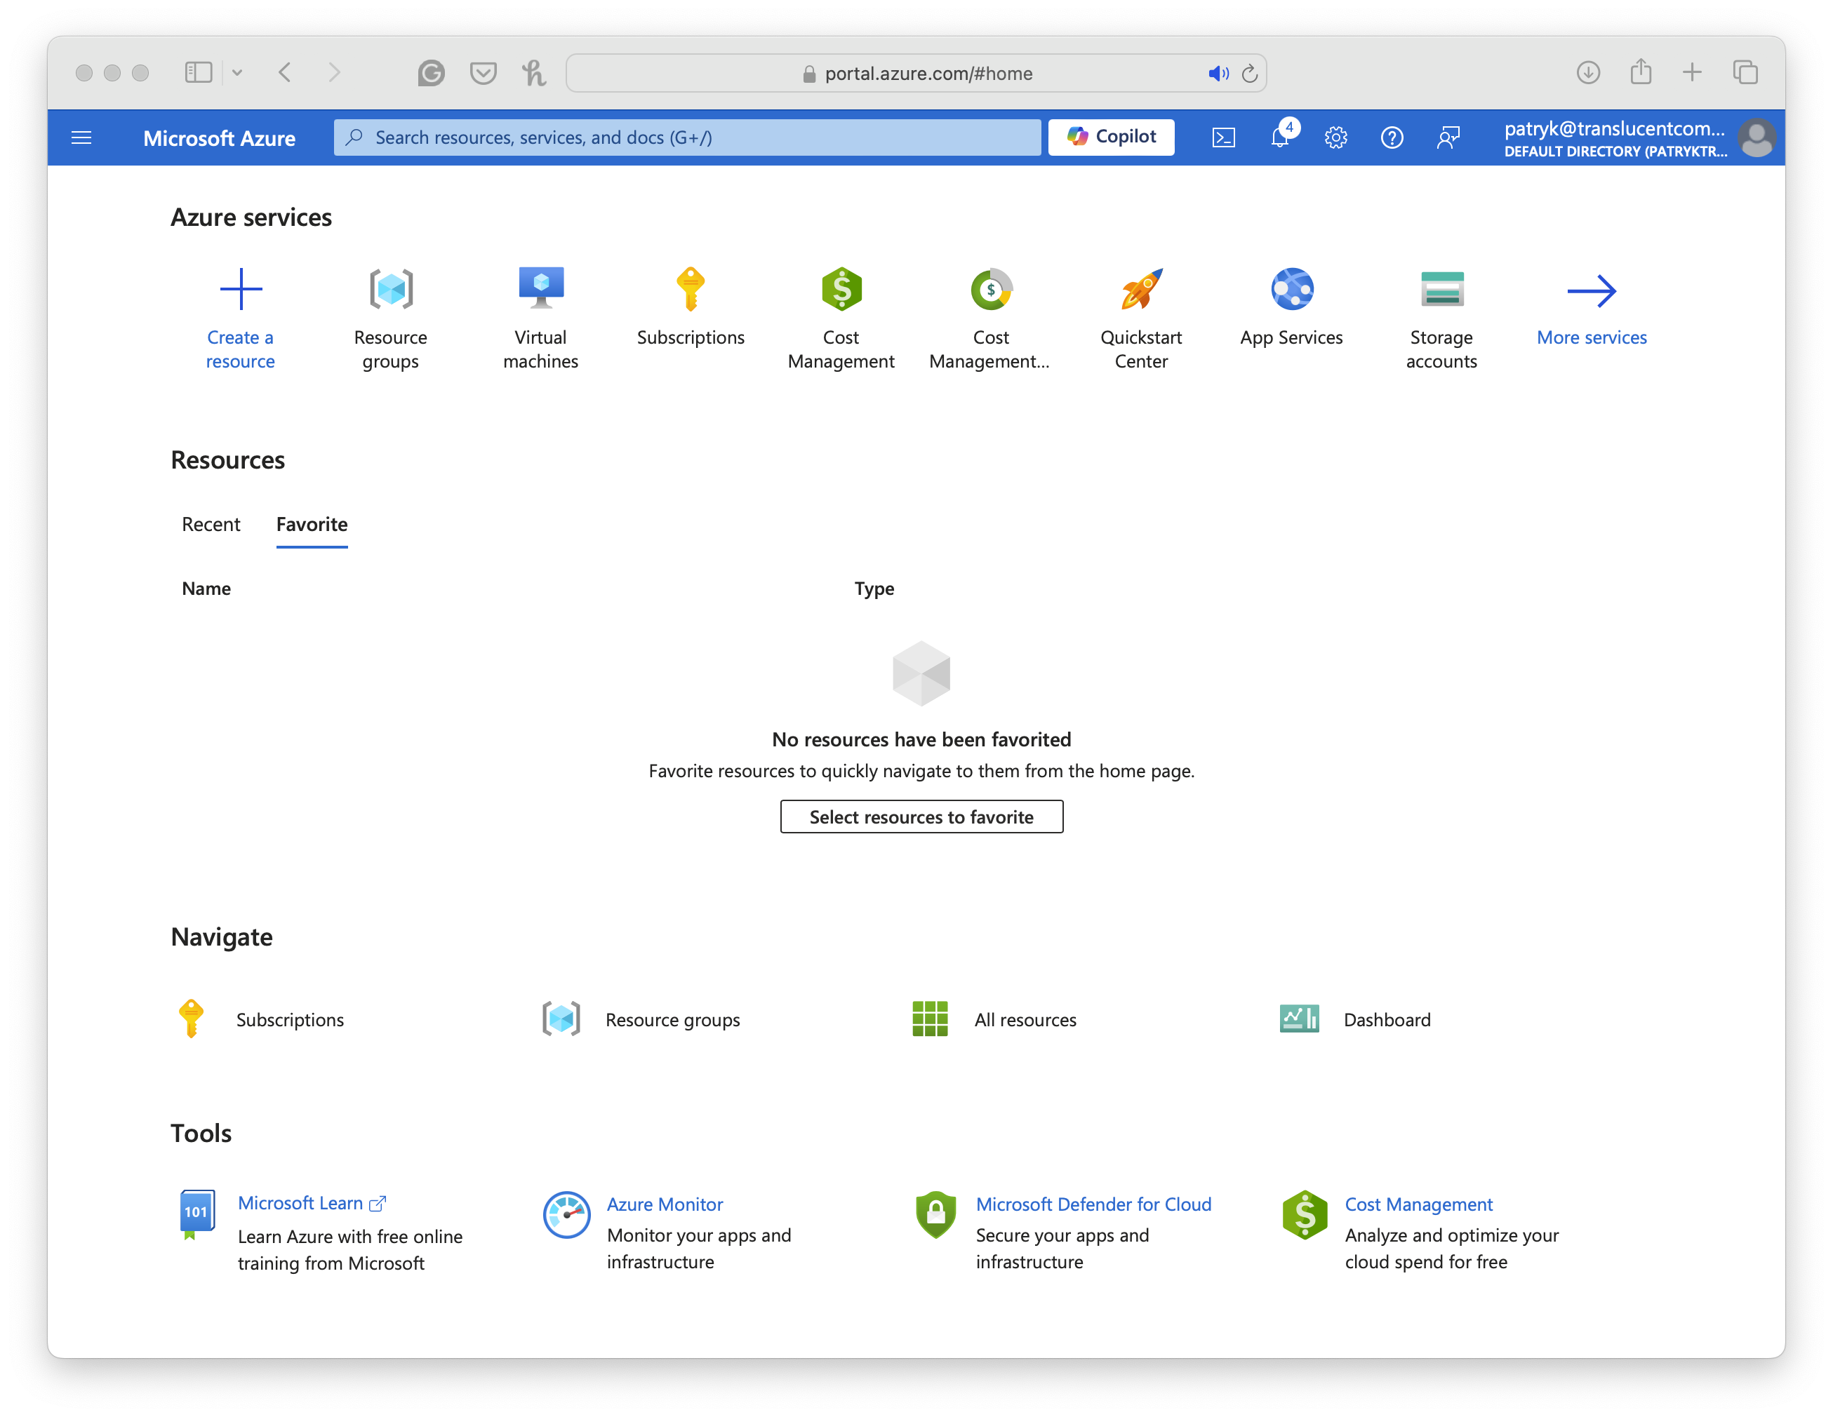Click the Select resources to favorite button

(921, 817)
